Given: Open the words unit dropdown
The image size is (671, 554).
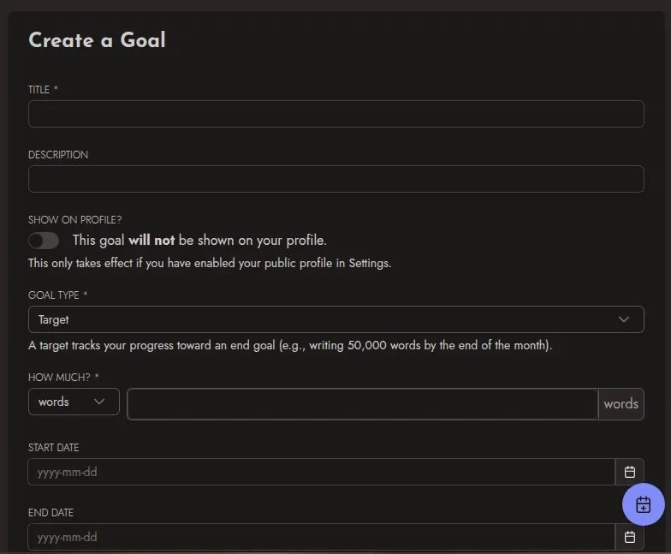Looking at the screenshot, I should click(74, 402).
